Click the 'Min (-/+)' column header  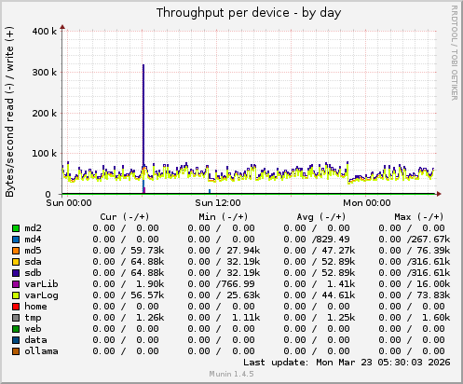point(224,216)
